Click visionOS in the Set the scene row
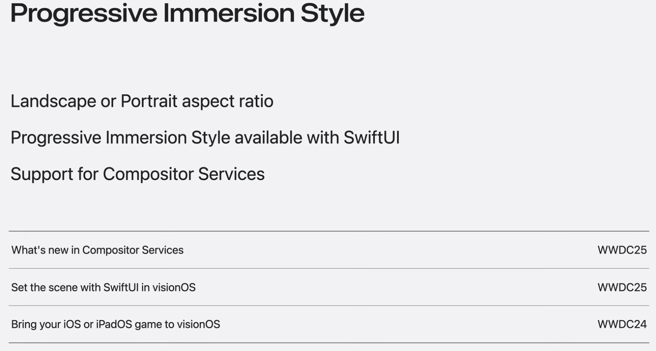This screenshot has height=351, width=656. click(174, 288)
